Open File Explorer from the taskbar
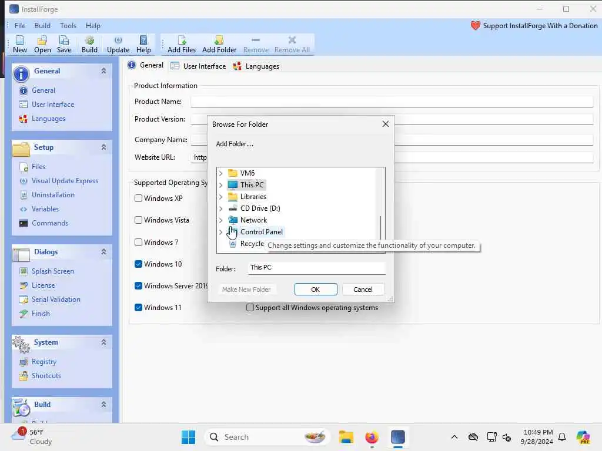 pyautogui.click(x=346, y=437)
